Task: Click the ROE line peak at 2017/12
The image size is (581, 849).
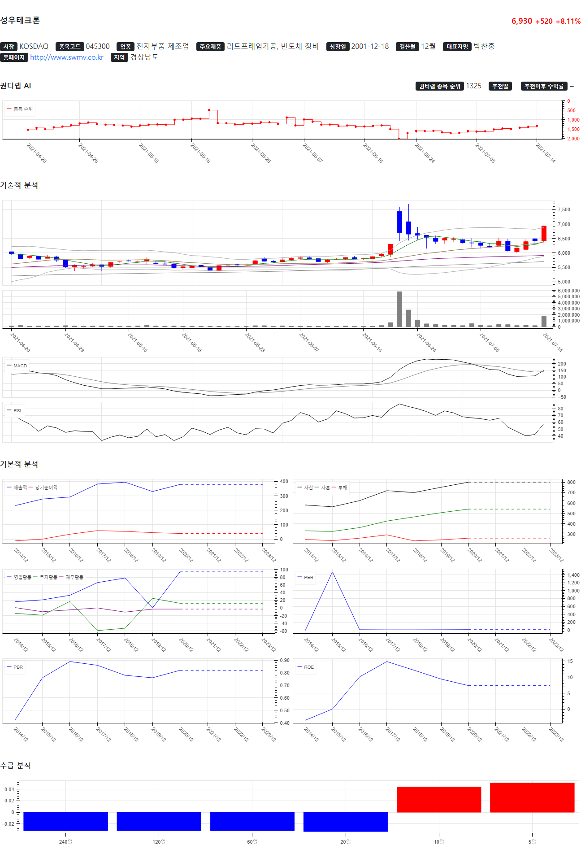Action: tap(387, 662)
